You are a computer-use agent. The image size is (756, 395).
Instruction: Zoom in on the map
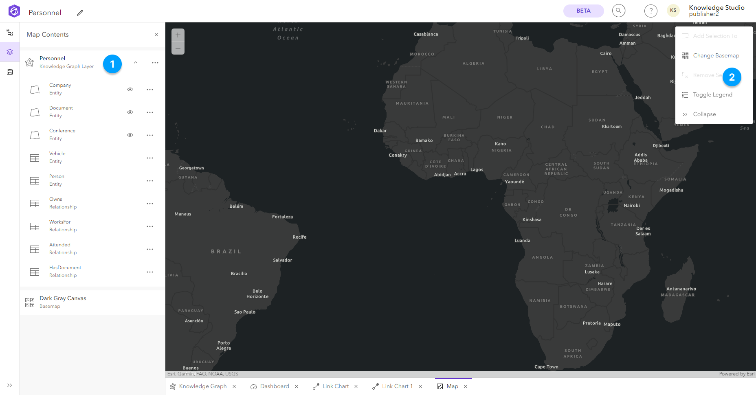(178, 35)
